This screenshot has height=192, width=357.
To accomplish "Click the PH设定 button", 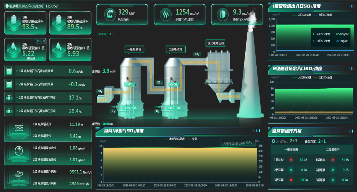I will tap(41, 41).
